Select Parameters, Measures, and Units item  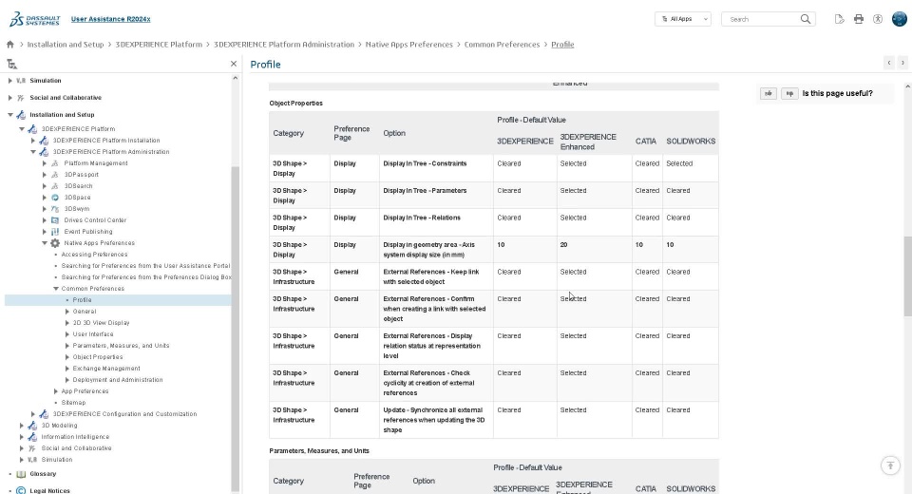(121, 346)
